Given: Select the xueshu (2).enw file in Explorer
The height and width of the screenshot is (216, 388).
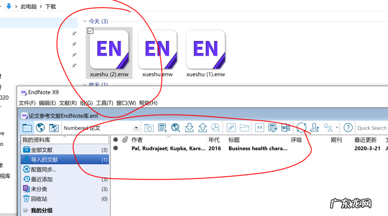Looking at the screenshot, I should click(x=109, y=53).
